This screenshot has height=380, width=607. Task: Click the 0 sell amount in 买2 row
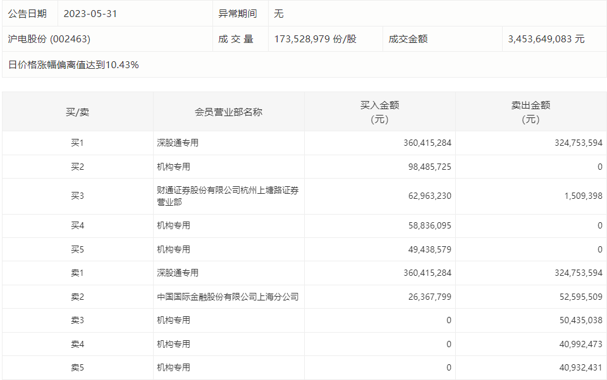coord(600,167)
